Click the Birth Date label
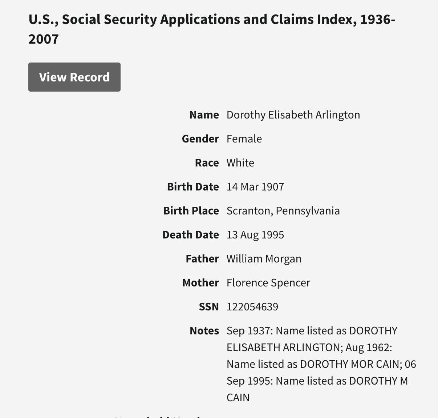The image size is (438, 418). coord(193,187)
